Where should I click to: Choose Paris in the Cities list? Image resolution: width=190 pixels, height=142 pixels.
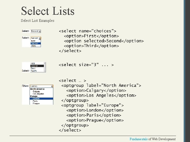click(x=41, y=101)
